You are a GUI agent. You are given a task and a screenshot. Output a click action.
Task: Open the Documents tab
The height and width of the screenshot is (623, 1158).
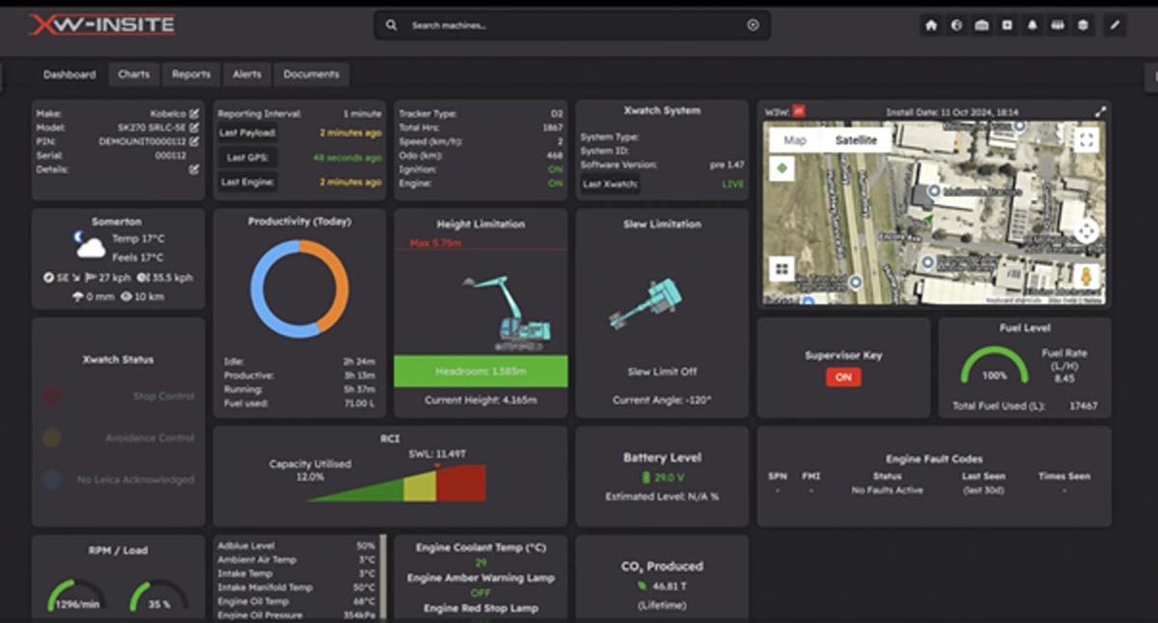point(311,74)
